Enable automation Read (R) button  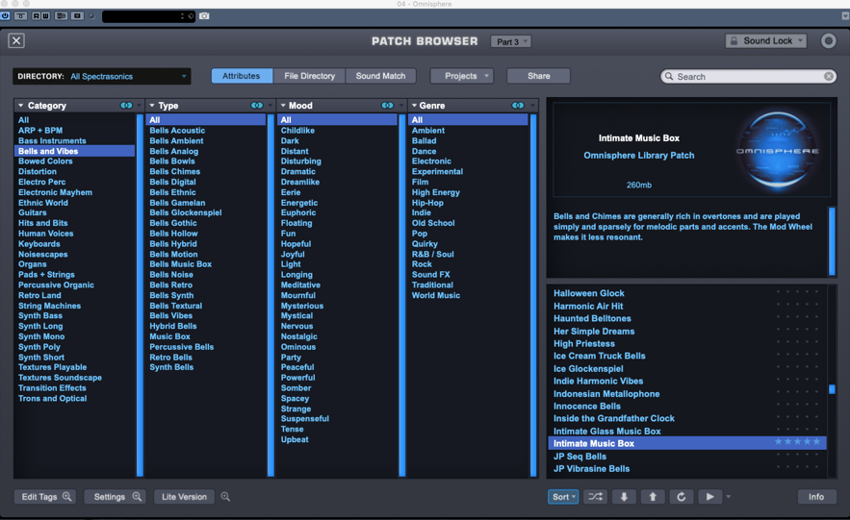pos(37,16)
